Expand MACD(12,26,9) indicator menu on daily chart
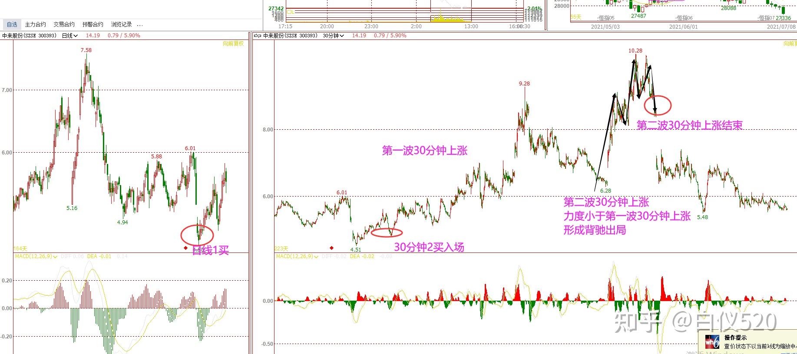The width and height of the screenshot is (797, 354). pyautogui.click(x=36, y=256)
